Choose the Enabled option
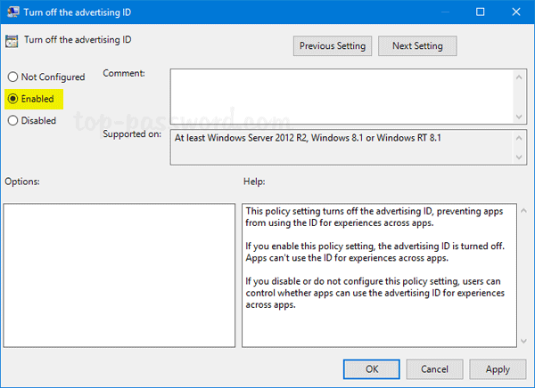 (x=12, y=99)
